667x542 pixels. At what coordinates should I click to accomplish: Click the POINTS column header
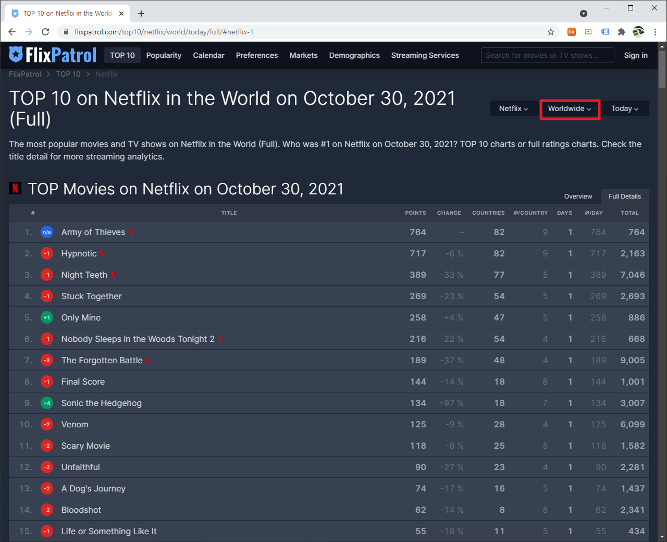[x=415, y=213]
